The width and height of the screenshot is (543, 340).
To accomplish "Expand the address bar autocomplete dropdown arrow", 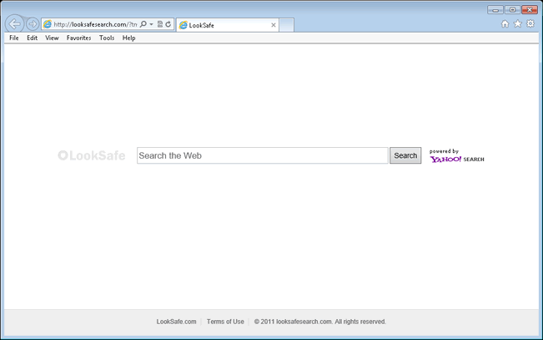I will pos(151,24).
